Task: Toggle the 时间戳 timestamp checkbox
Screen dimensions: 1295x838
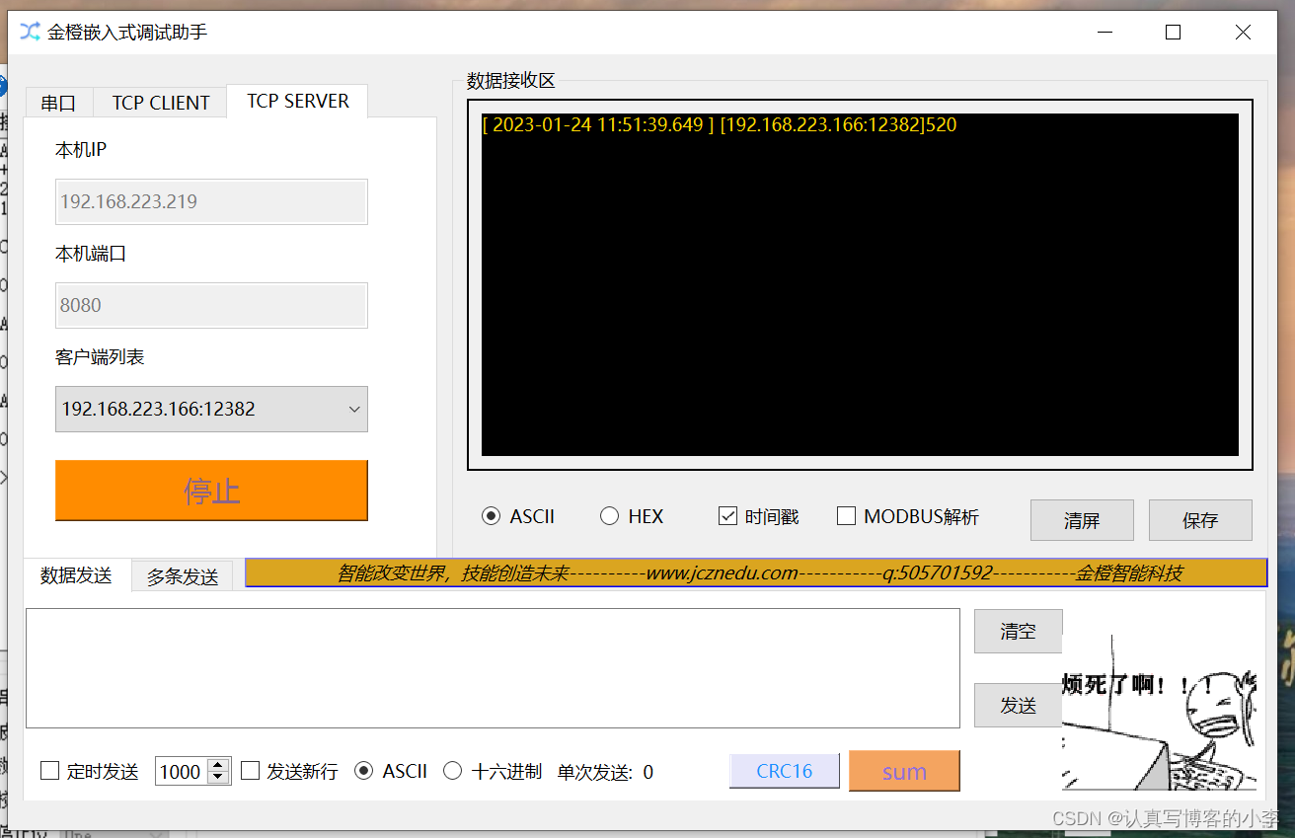Action: click(x=758, y=516)
